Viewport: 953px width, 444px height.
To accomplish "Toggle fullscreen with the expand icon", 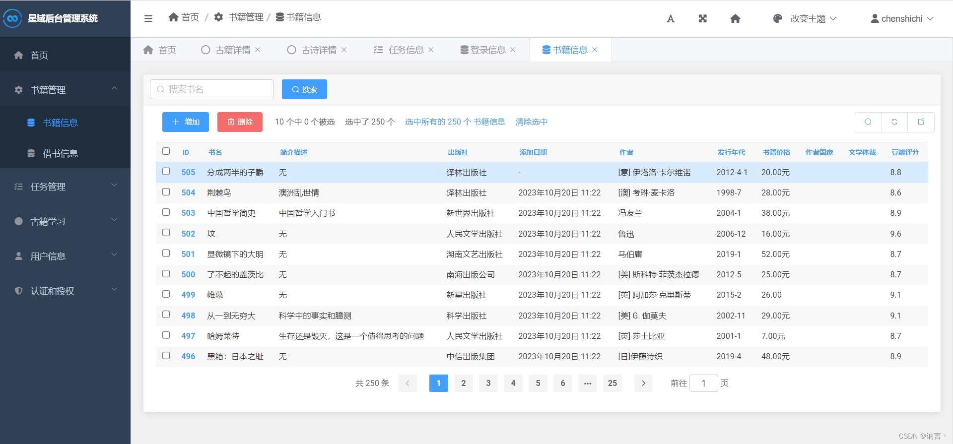I will 702,19.
